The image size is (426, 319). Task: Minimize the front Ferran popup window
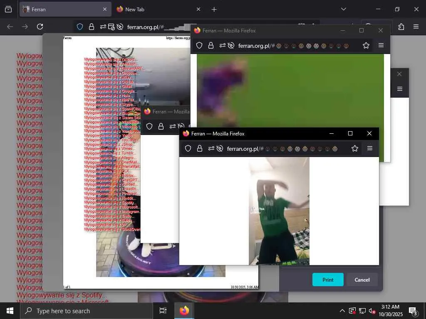pyautogui.click(x=332, y=133)
